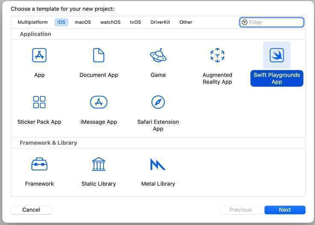This screenshot has height=225, width=315.
Task: Pick the Game template icon
Action: pos(158,56)
